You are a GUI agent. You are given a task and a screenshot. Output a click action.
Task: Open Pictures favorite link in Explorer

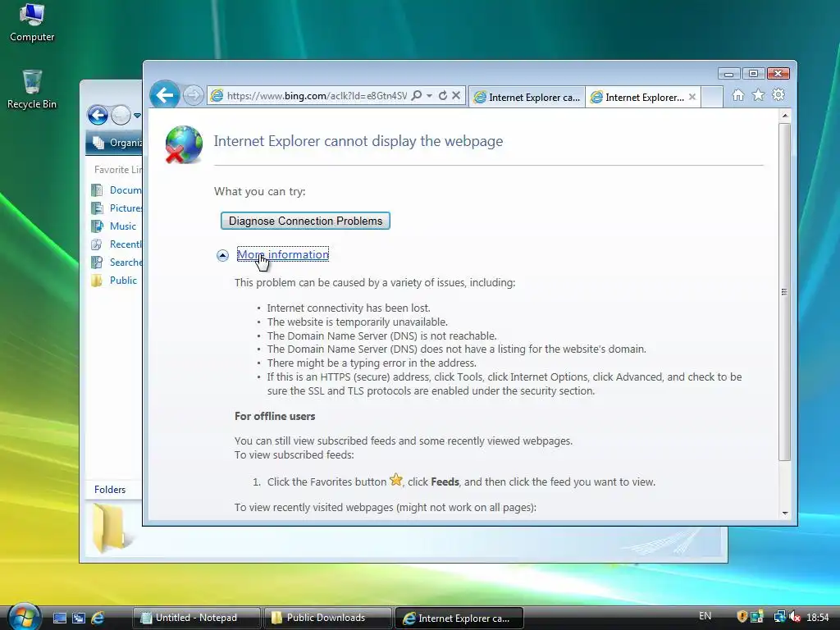[x=117, y=208]
